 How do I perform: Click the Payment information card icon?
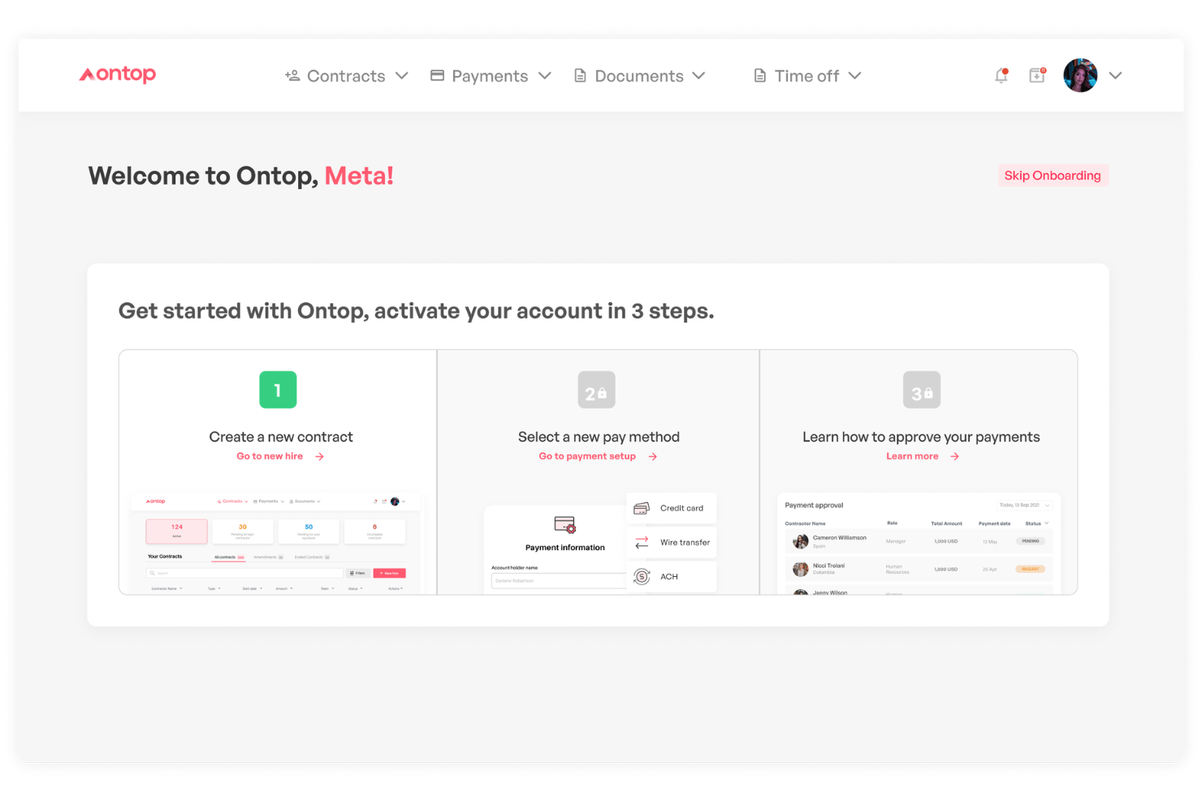pos(565,525)
